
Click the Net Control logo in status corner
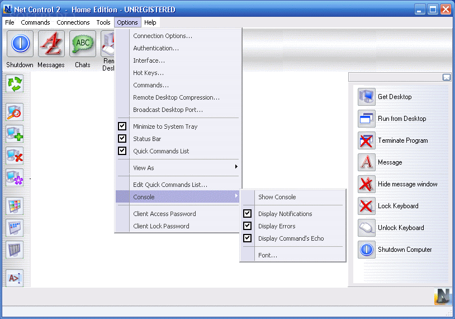click(x=443, y=297)
